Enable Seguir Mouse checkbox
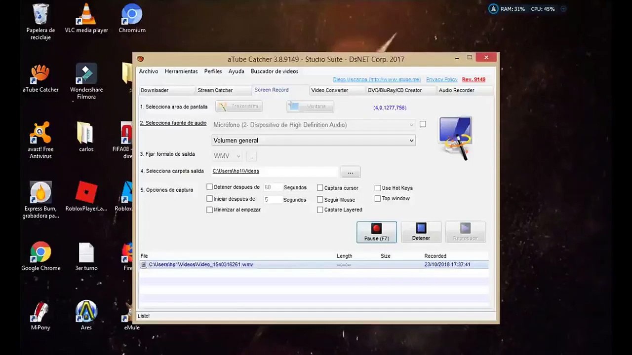 pyautogui.click(x=320, y=200)
